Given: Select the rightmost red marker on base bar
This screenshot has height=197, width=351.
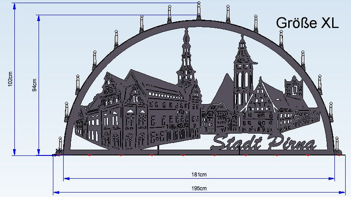Looking at the screenshot, I should tap(308, 155).
